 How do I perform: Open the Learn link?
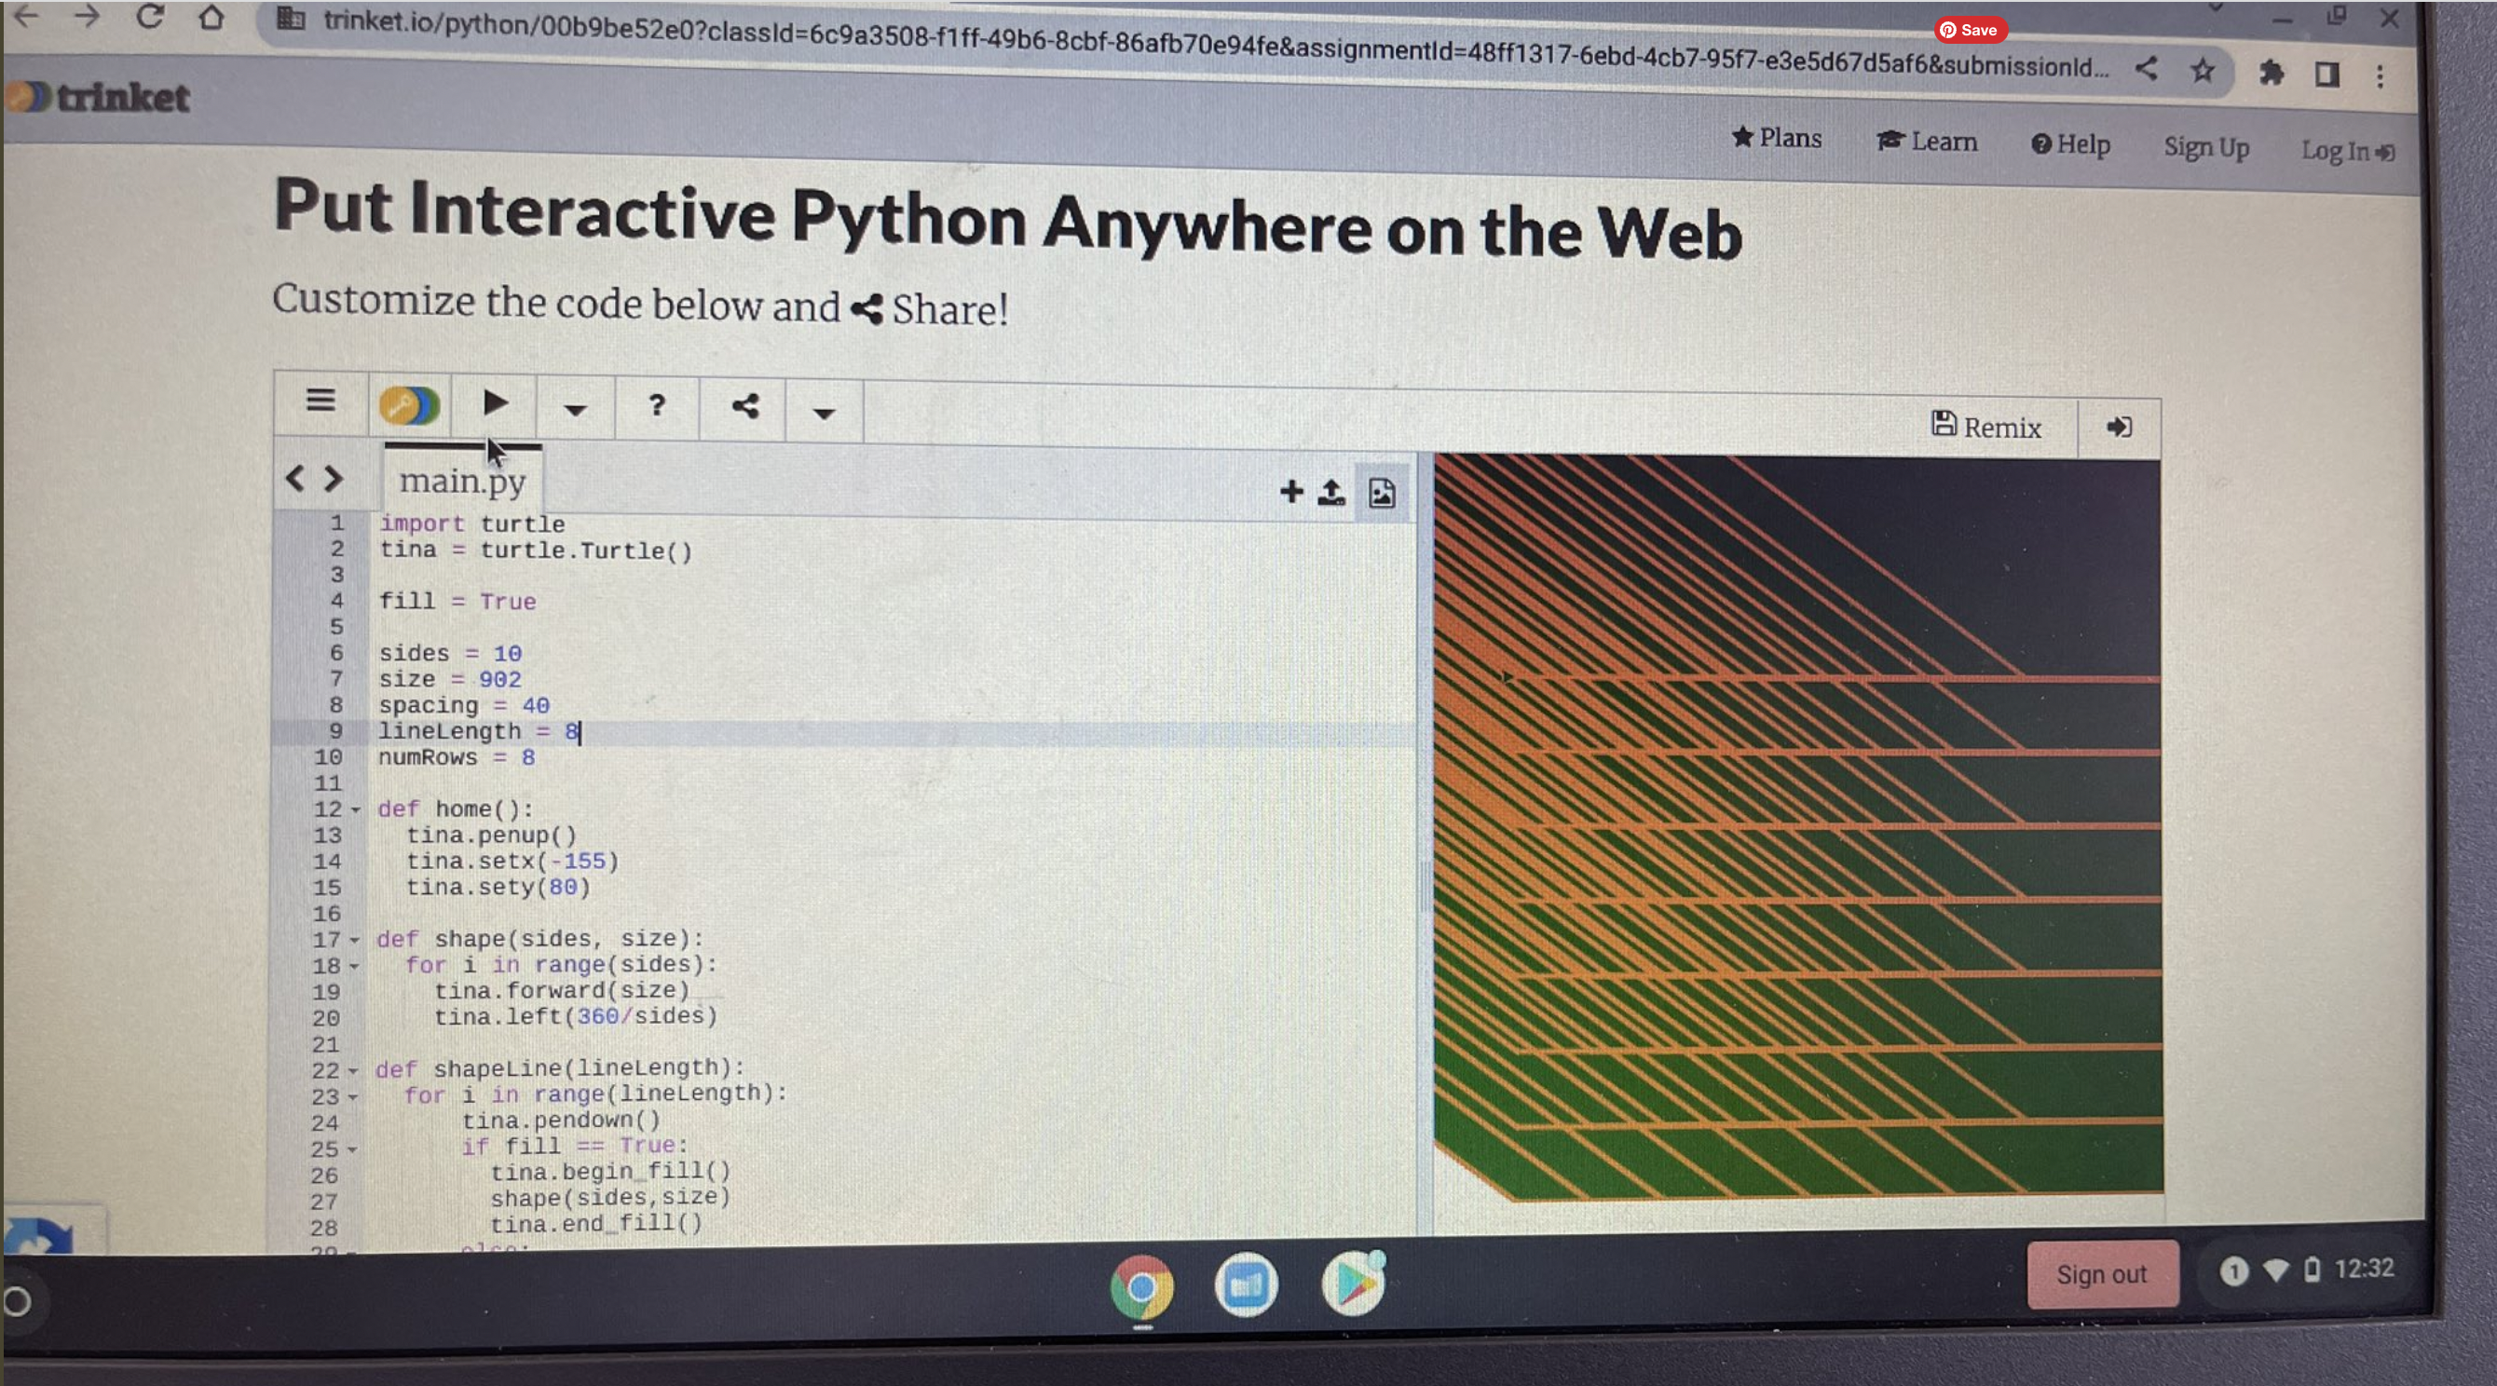point(1927,142)
